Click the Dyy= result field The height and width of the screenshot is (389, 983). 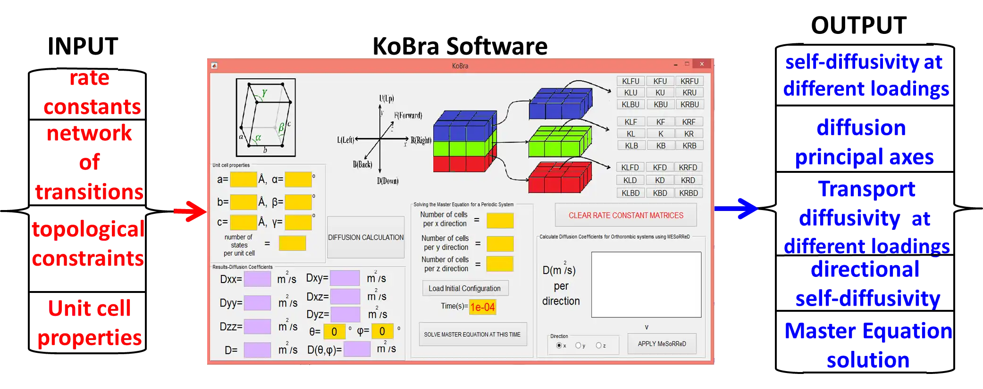click(x=257, y=303)
